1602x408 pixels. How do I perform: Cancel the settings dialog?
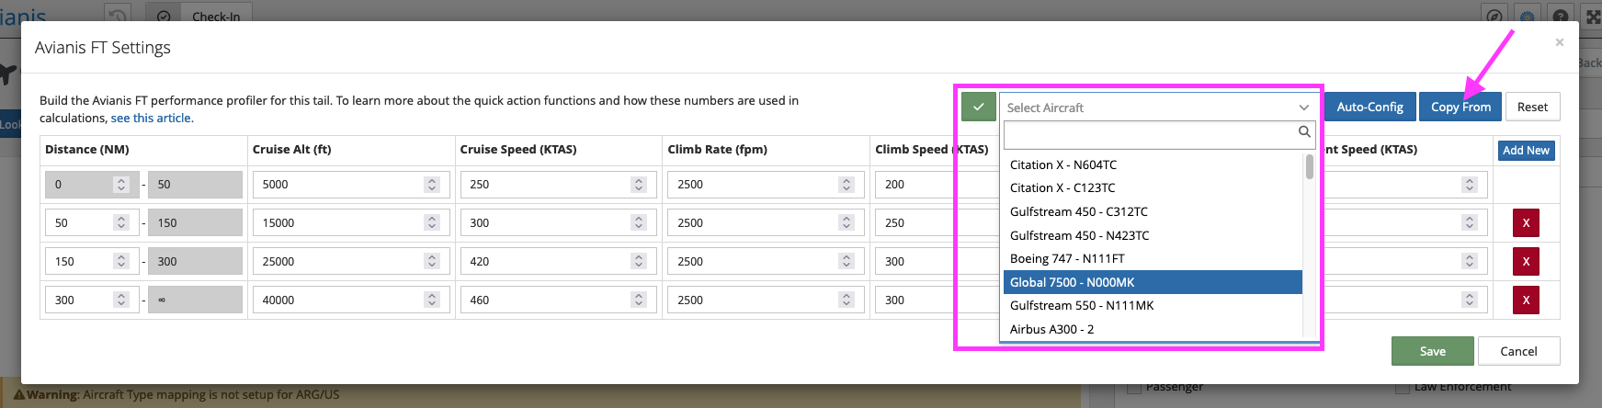(x=1518, y=351)
